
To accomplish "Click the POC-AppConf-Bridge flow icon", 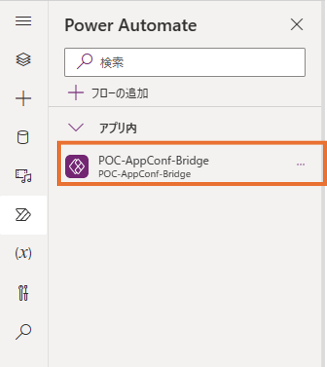I will [77, 166].
